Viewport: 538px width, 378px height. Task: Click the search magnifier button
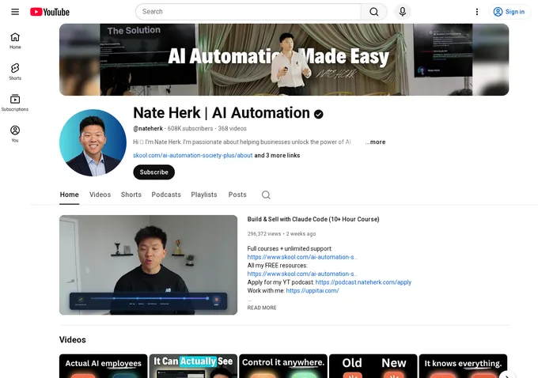click(x=374, y=12)
